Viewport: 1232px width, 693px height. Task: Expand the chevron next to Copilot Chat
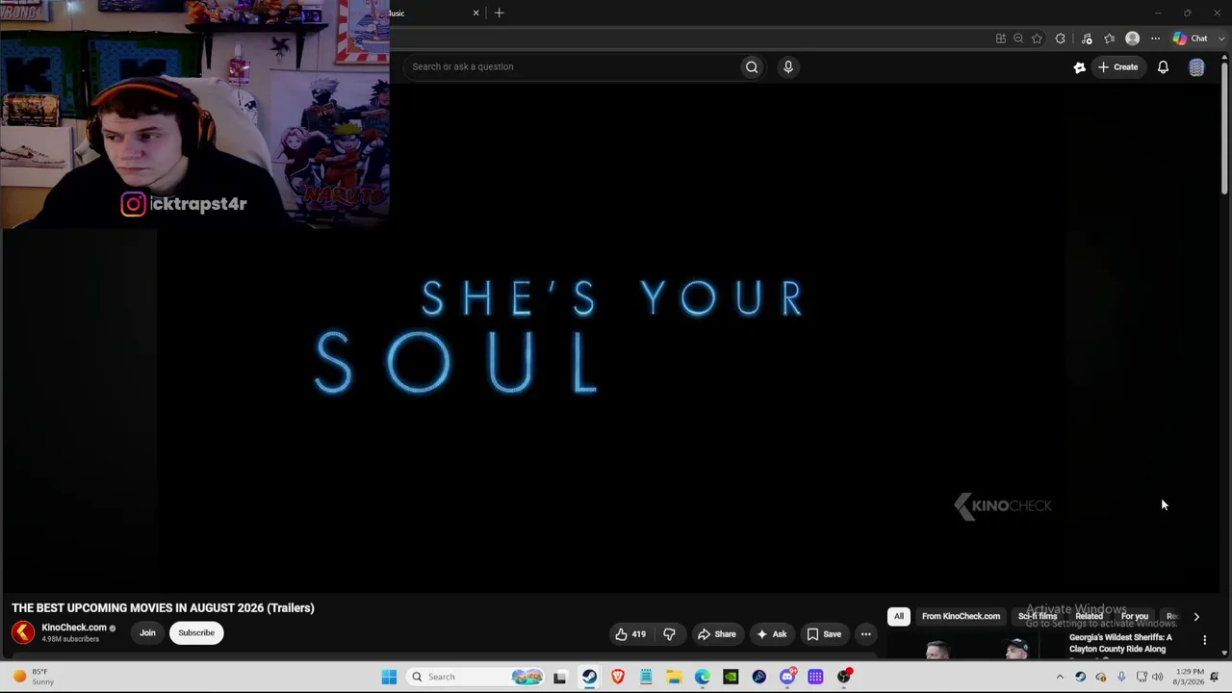point(1221,38)
